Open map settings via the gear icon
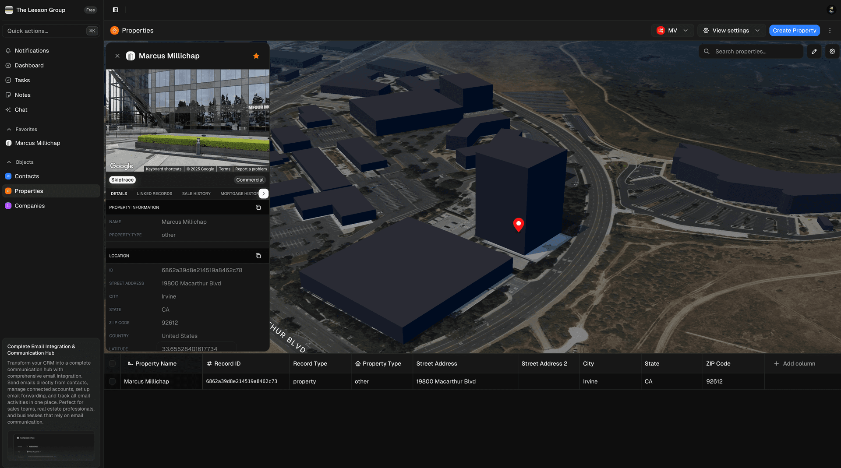841x468 pixels. point(832,51)
